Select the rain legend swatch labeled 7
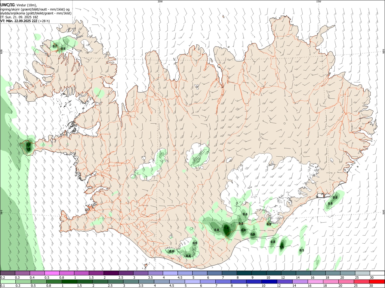 tap(223, 281)
